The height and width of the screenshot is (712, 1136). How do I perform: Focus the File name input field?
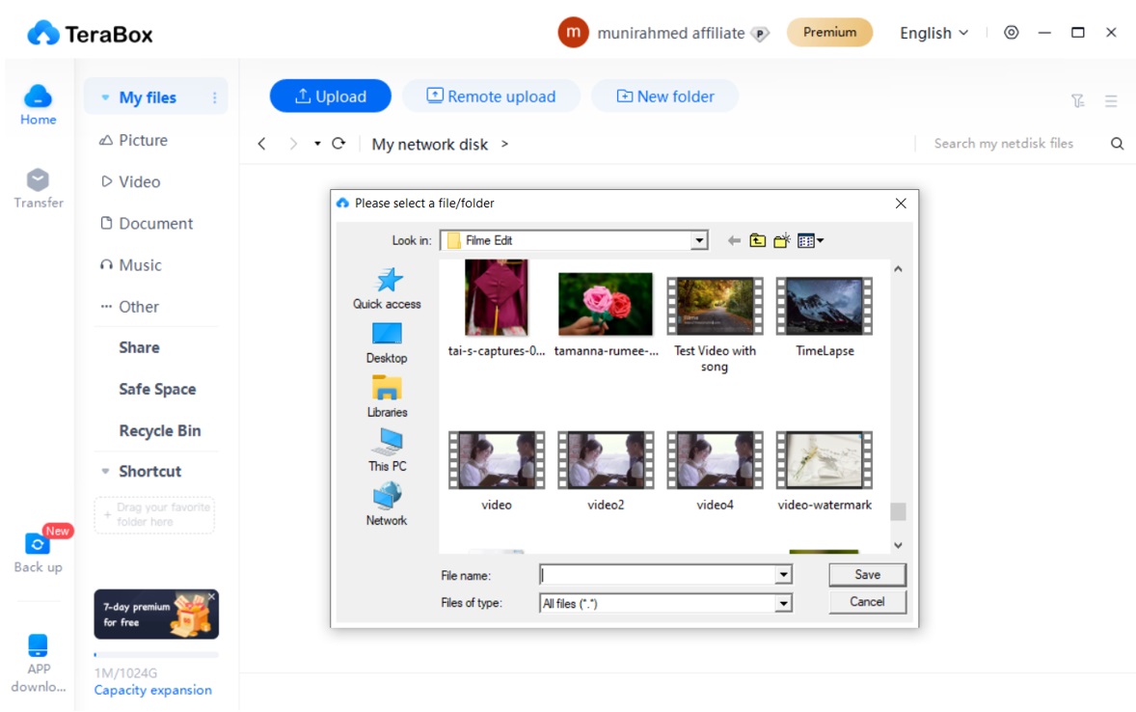tap(657, 575)
